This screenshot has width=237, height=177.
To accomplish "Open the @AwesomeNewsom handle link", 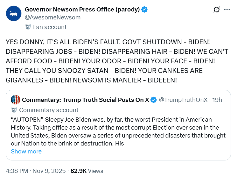I will [x=52, y=18].
